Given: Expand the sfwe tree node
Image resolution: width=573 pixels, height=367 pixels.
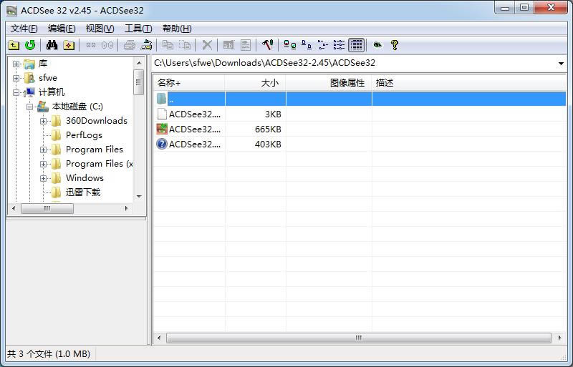Looking at the screenshot, I should pyautogui.click(x=16, y=78).
